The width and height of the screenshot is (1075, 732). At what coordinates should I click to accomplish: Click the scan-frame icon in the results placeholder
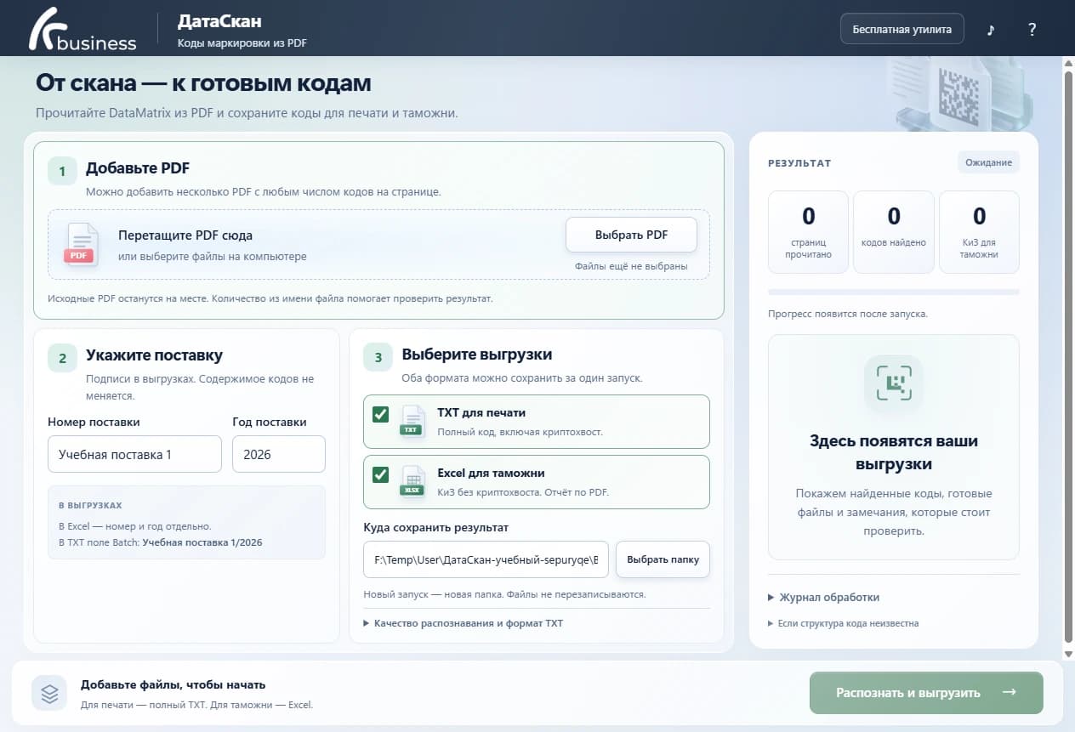point(893,383)
